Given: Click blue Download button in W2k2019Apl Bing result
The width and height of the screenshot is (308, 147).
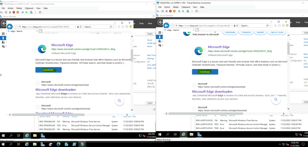Looking at the screenshot, I should [x=48, y=70].
